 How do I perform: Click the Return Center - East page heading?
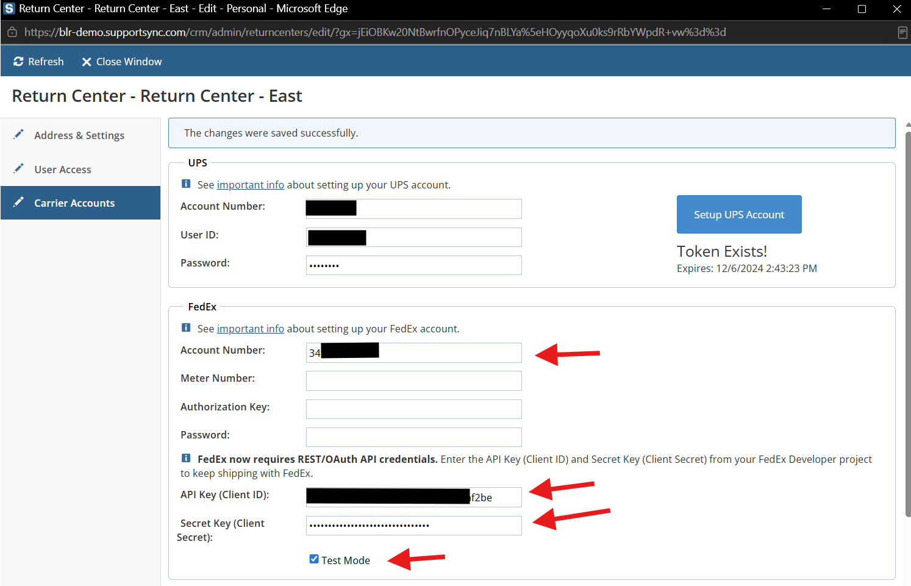point(157,96)
